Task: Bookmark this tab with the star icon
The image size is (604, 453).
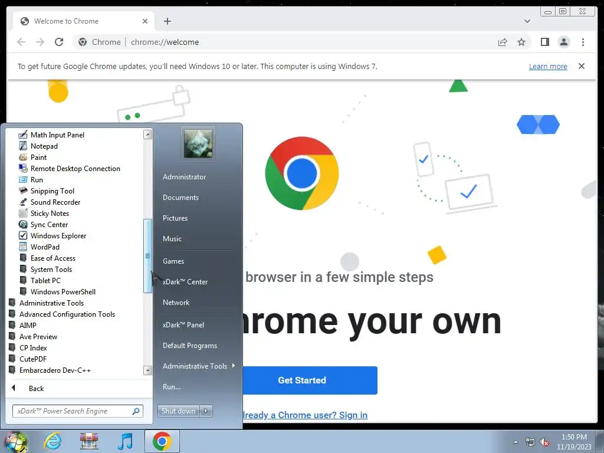Action: (x=521, y=42)
